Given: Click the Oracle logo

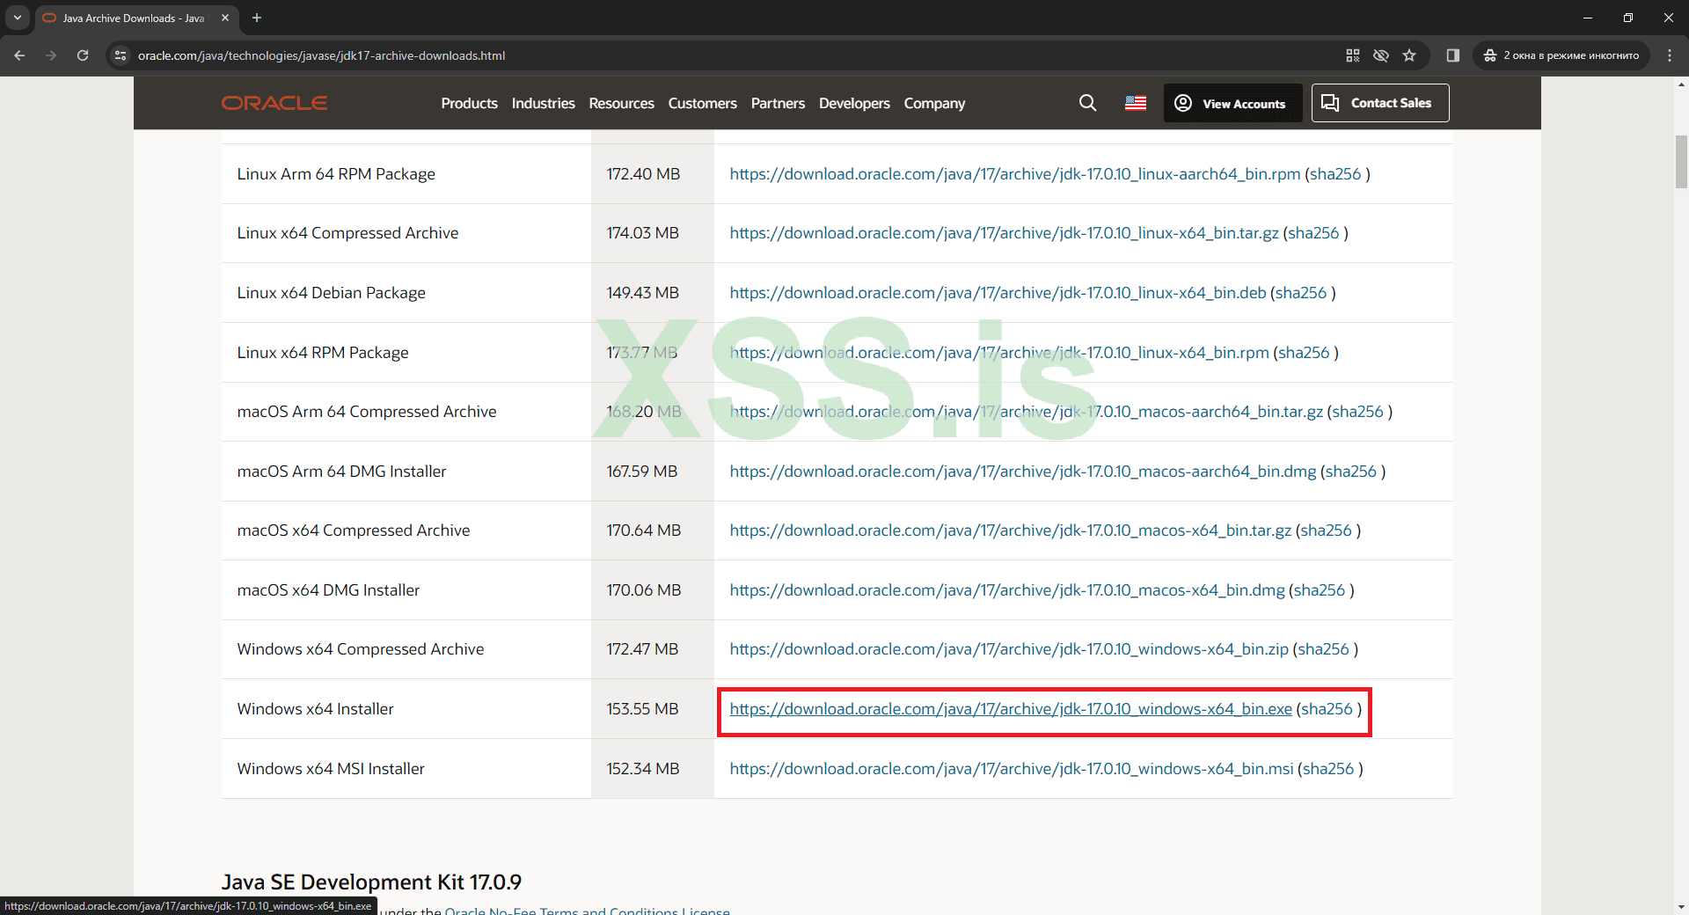Looking at the screenshot, I should [274, 103].
